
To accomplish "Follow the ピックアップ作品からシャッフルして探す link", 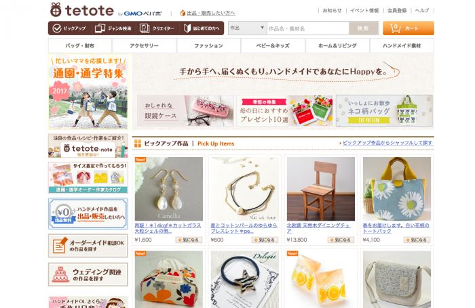I will pos(387,143).
